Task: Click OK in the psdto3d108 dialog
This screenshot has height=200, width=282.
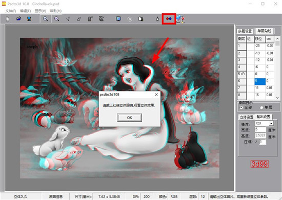Action: (130, 118)
